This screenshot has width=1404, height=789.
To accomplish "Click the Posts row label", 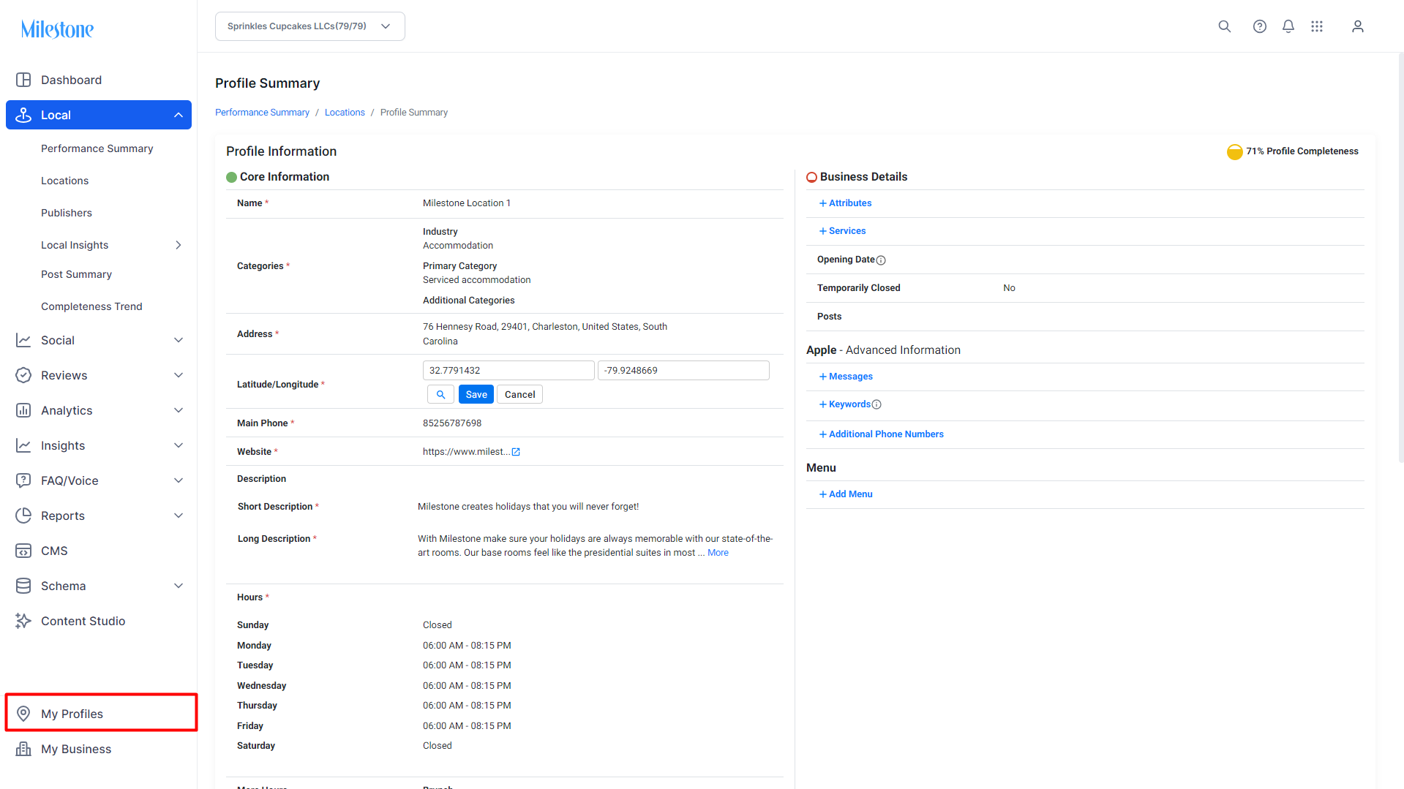I will (829, 317).
